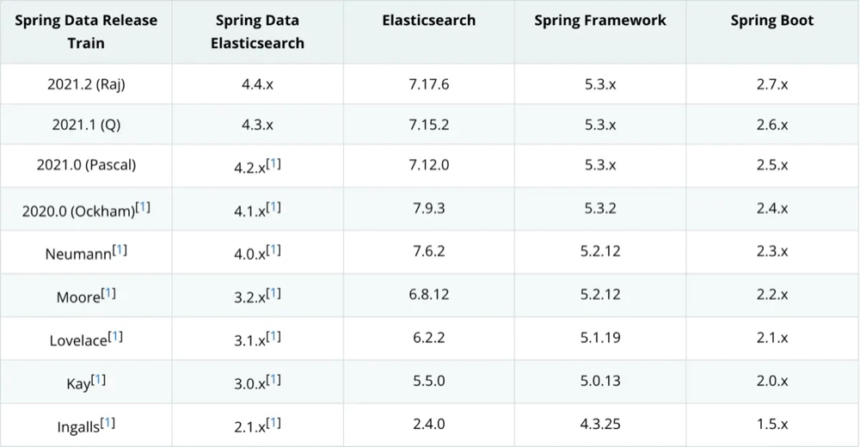The width and height of the screenshot is (860, 447).
Task: Open footnote link beside 3.0.x
Action: [273, 379]
